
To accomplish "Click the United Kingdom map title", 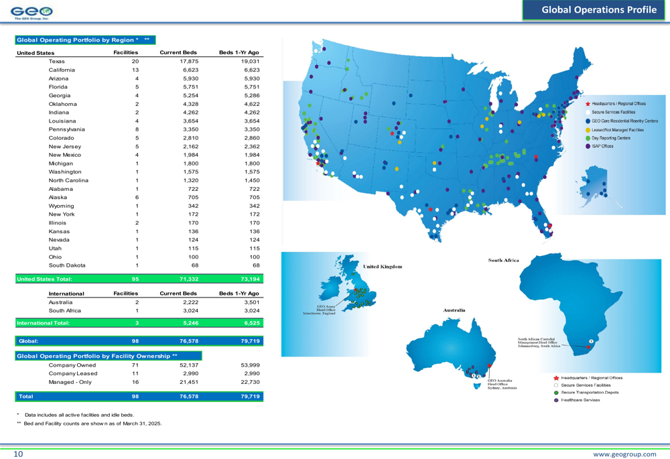I will pos(383,267).
